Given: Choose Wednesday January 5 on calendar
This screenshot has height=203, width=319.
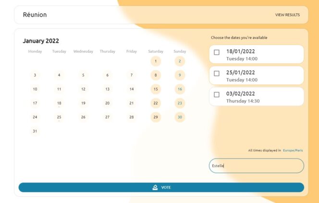Looking at the screenshot, I should coord(83,75).
